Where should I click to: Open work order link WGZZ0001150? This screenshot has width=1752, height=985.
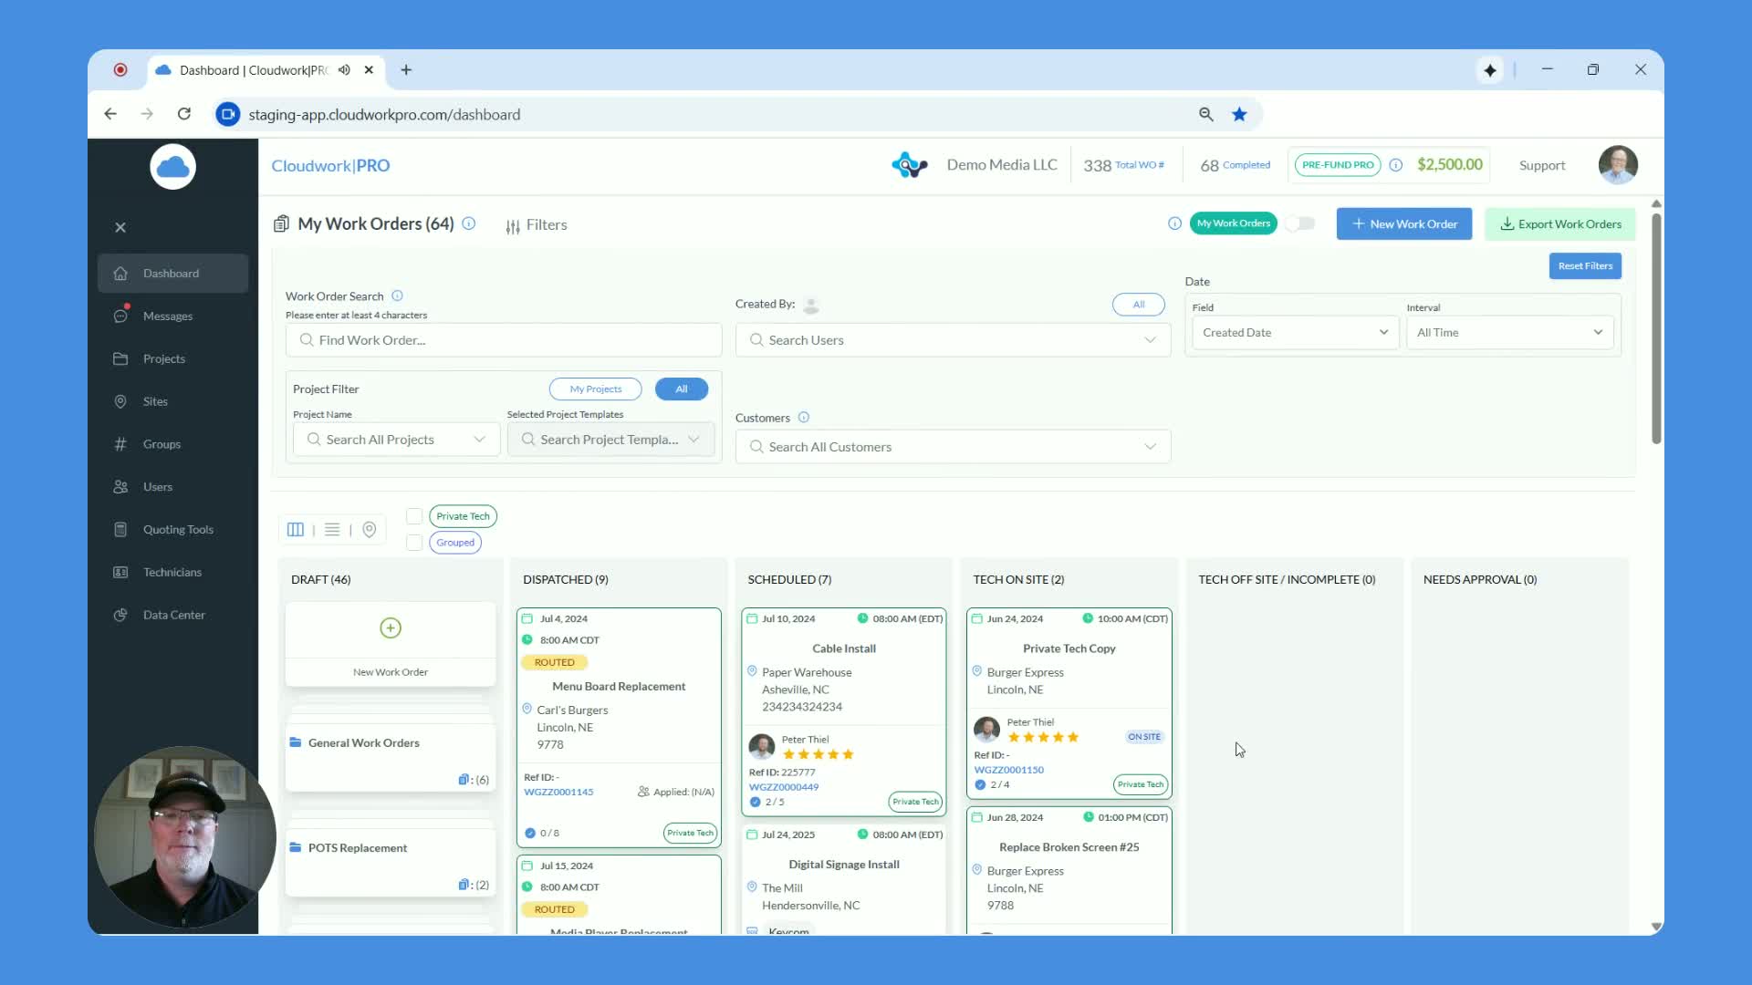coord(1009,771)
